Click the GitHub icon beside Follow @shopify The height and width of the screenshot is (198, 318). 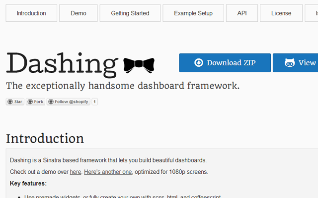coord(51,101)
